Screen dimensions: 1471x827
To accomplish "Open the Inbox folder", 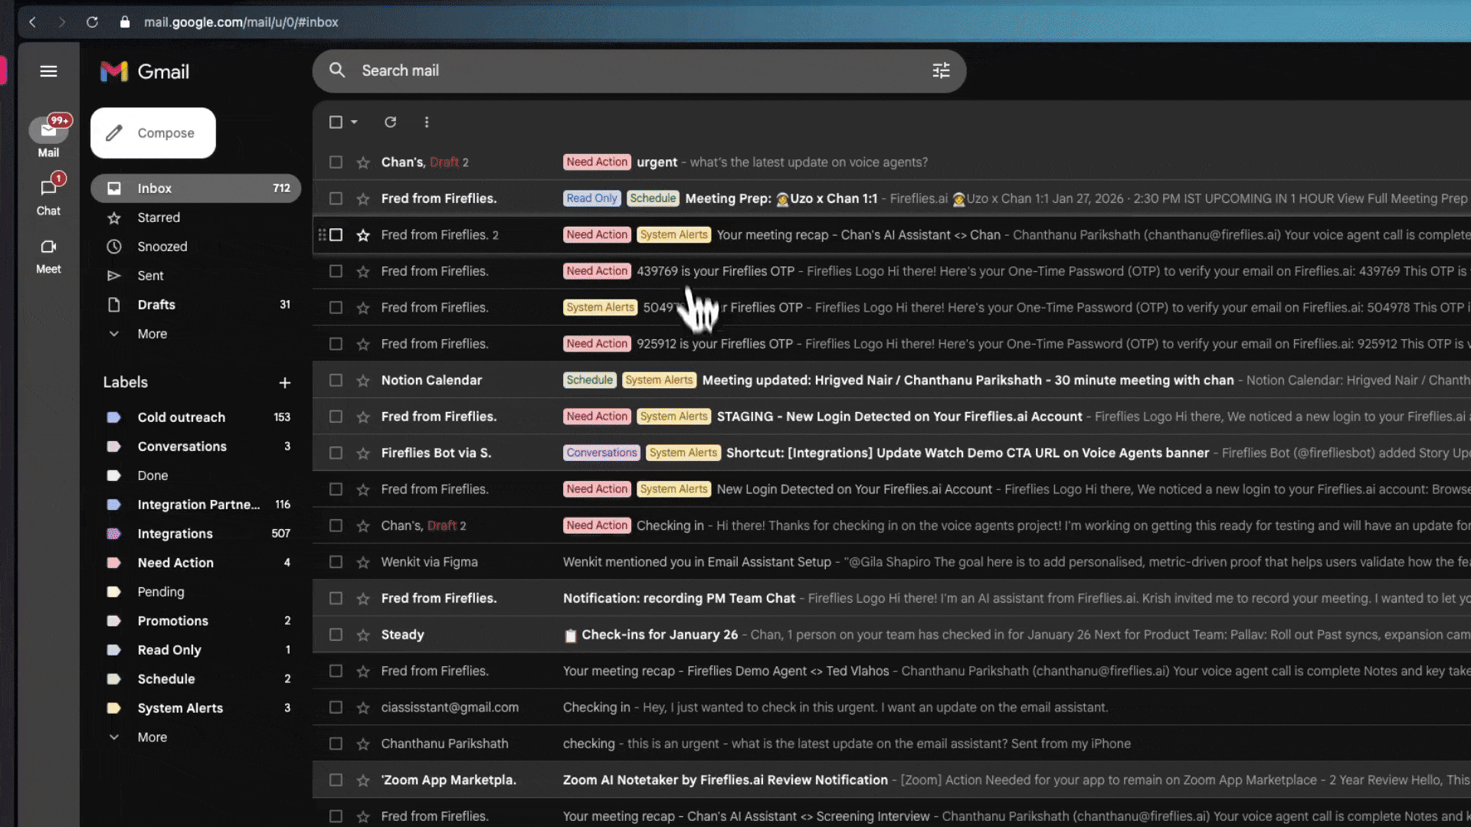I will click(195, 188).
